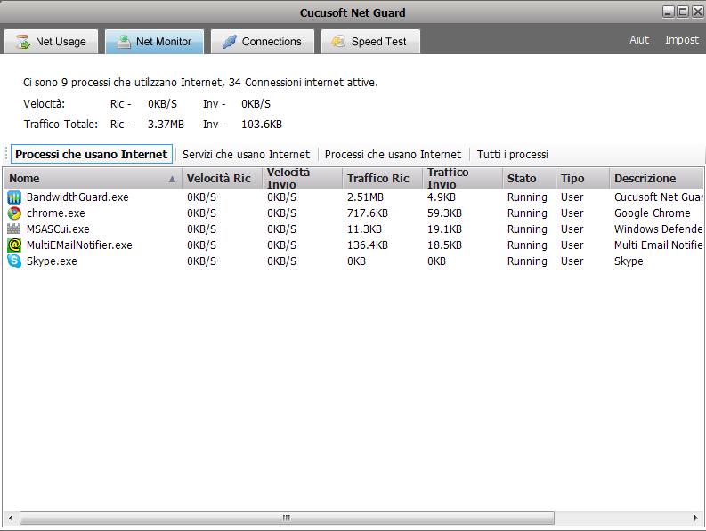Sort by the Traffico Ric column
This screenshot has width=706, height=531.
[x=382, y=179]
